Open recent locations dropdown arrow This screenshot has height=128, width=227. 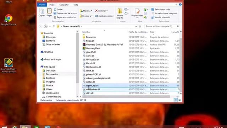pyautogui.click(x=50, y=26)
